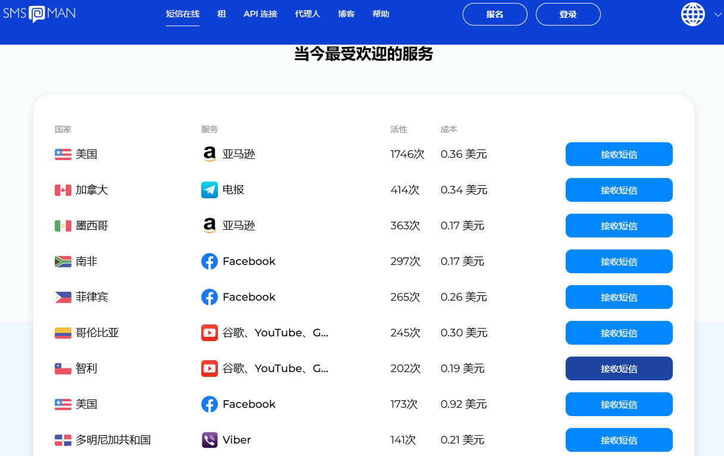
Task: Click the US flag in the 173次 row
Action: [63, 404]
